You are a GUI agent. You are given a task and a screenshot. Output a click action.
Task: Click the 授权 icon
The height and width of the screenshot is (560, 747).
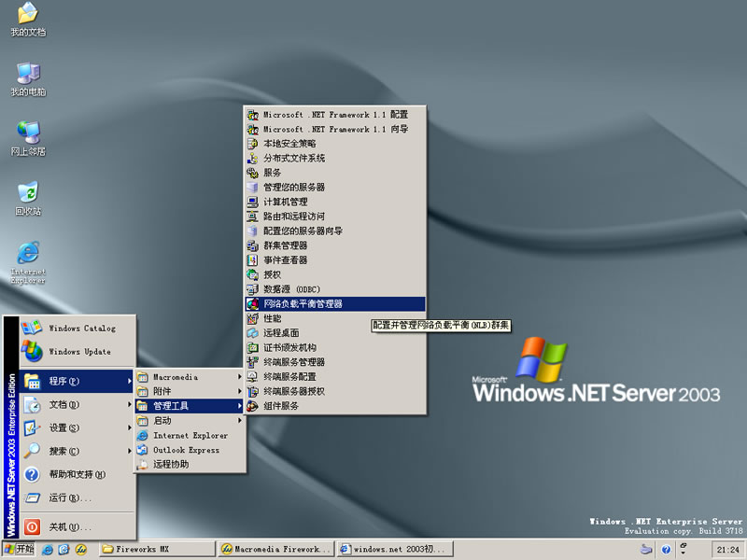[x=252, y=274]
